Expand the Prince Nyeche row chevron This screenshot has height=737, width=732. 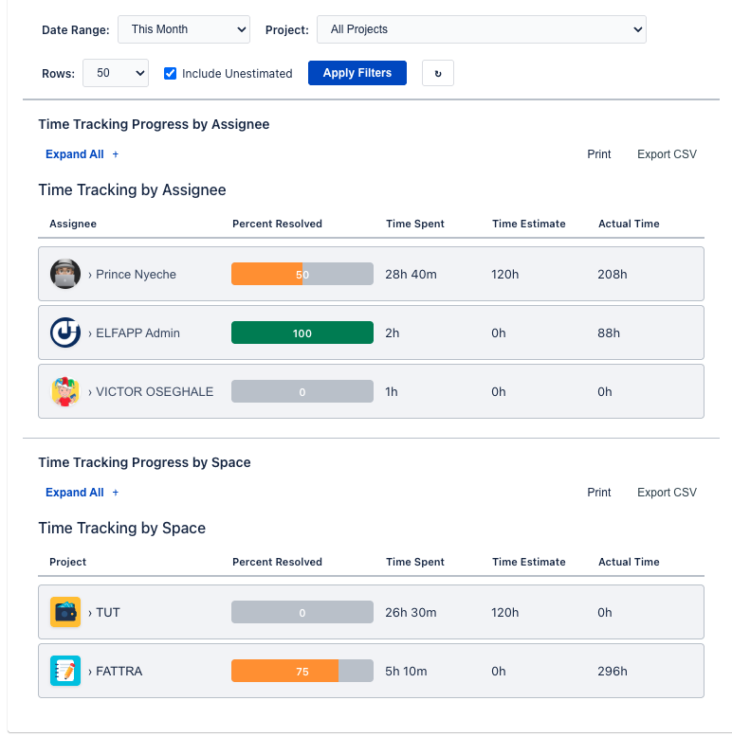[x=90, y=275]
